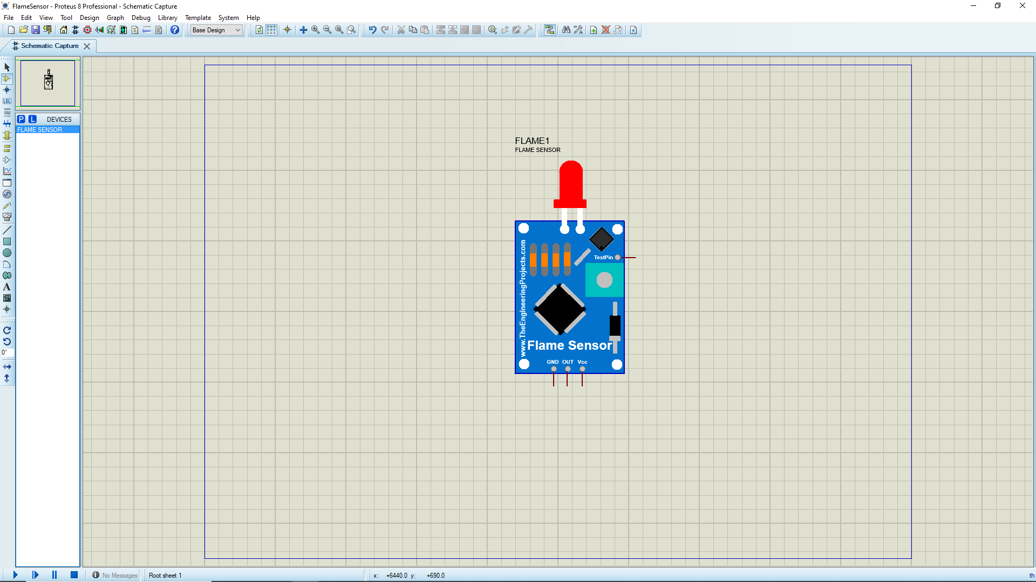Rotate clockwise using the rotate icon

[7, 330]
